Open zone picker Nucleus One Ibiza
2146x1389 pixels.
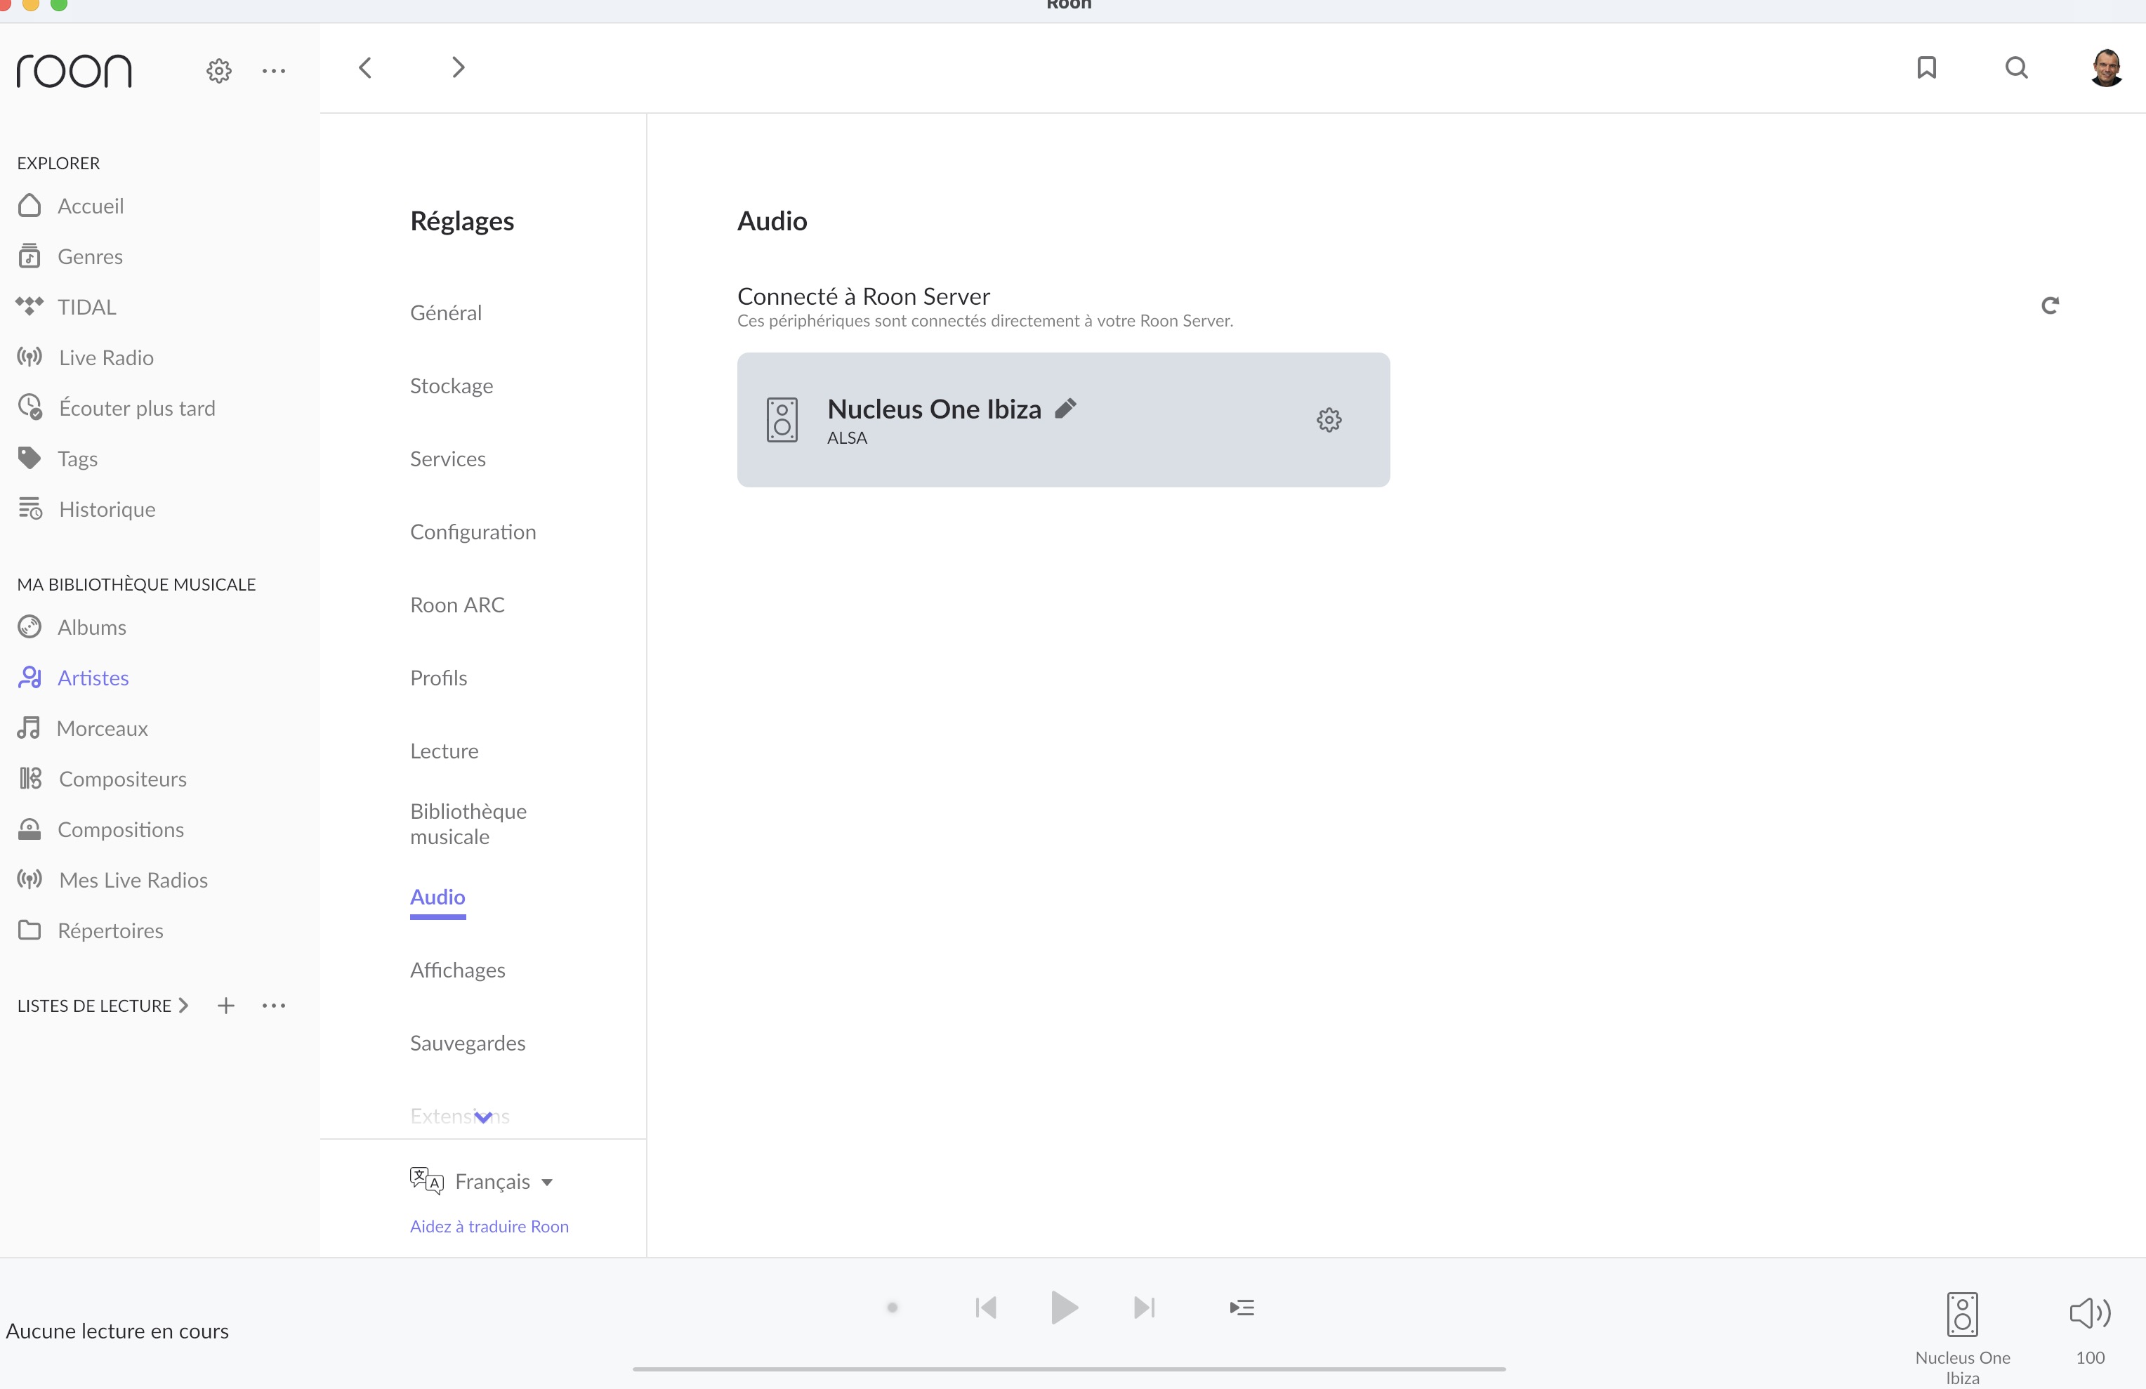pyautogui.click(x=1963, y=1338)
